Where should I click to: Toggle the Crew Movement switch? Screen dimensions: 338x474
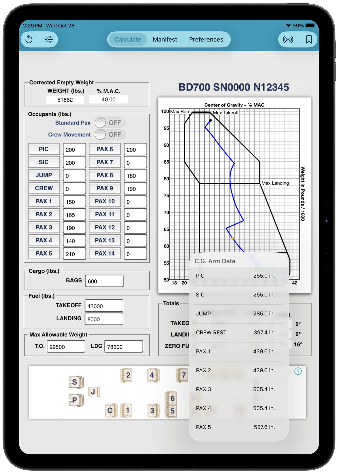(x=110, y=135)
